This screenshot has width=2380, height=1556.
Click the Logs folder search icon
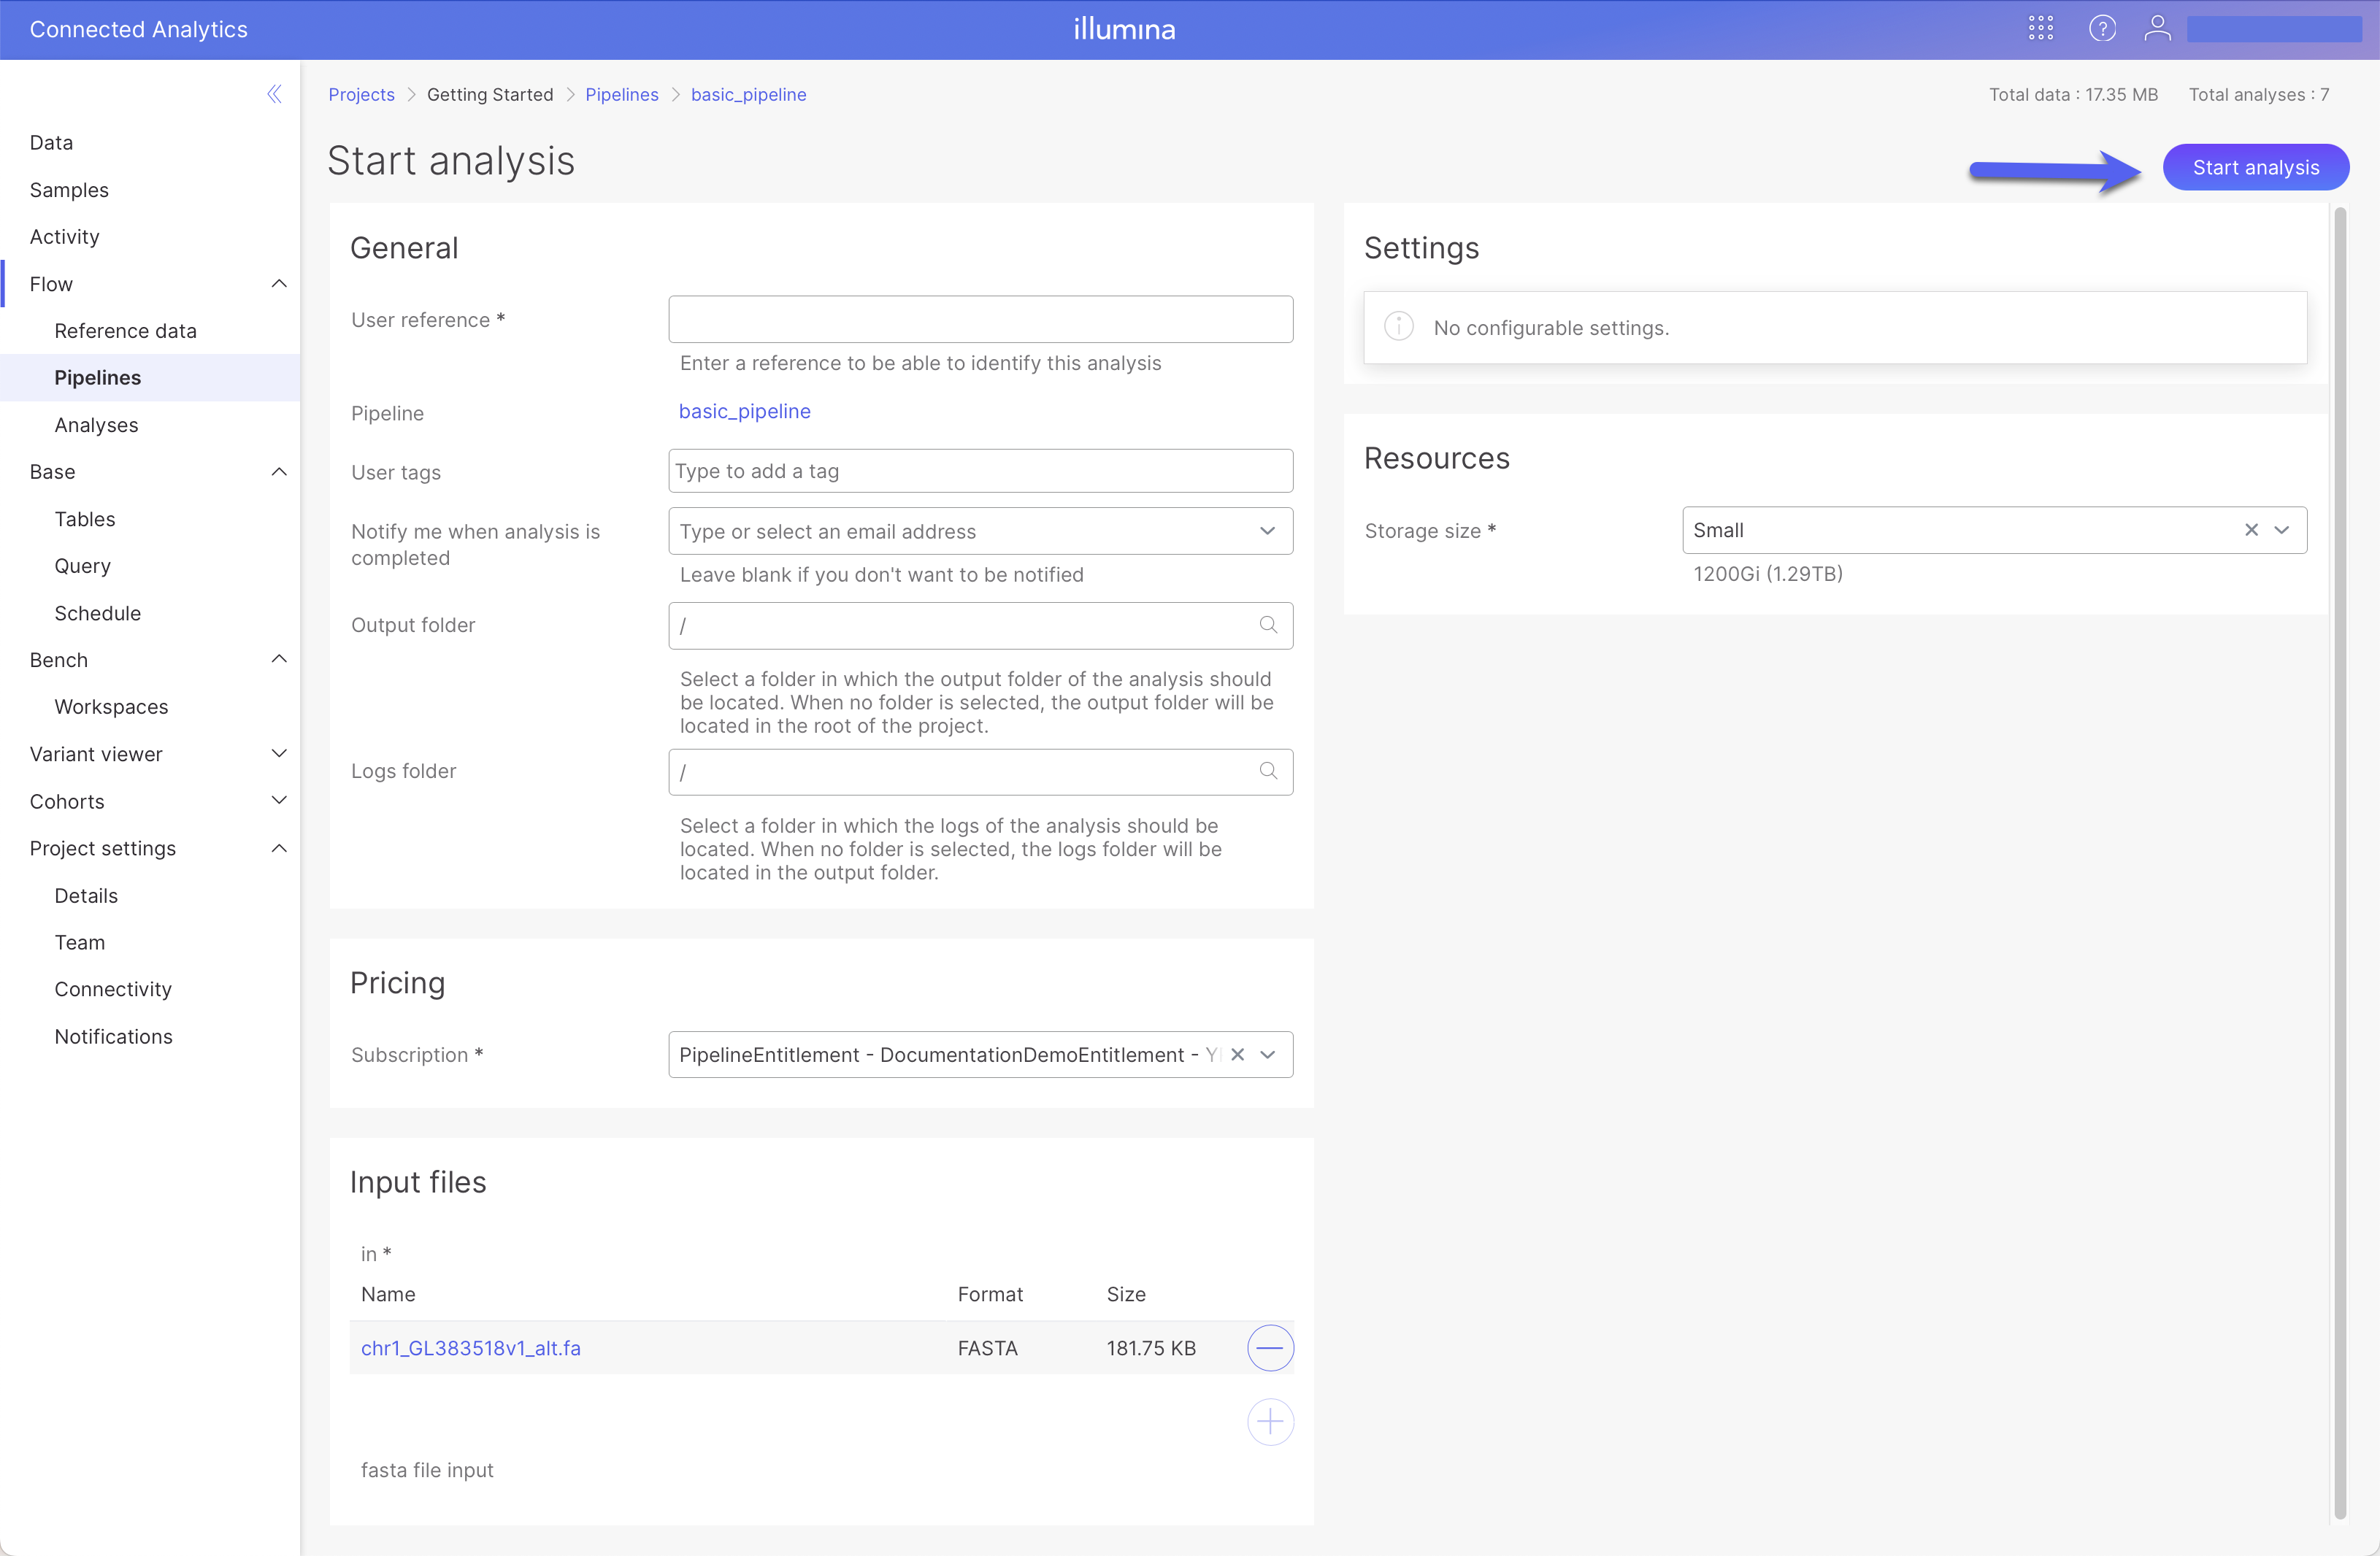coord(1268,771)
